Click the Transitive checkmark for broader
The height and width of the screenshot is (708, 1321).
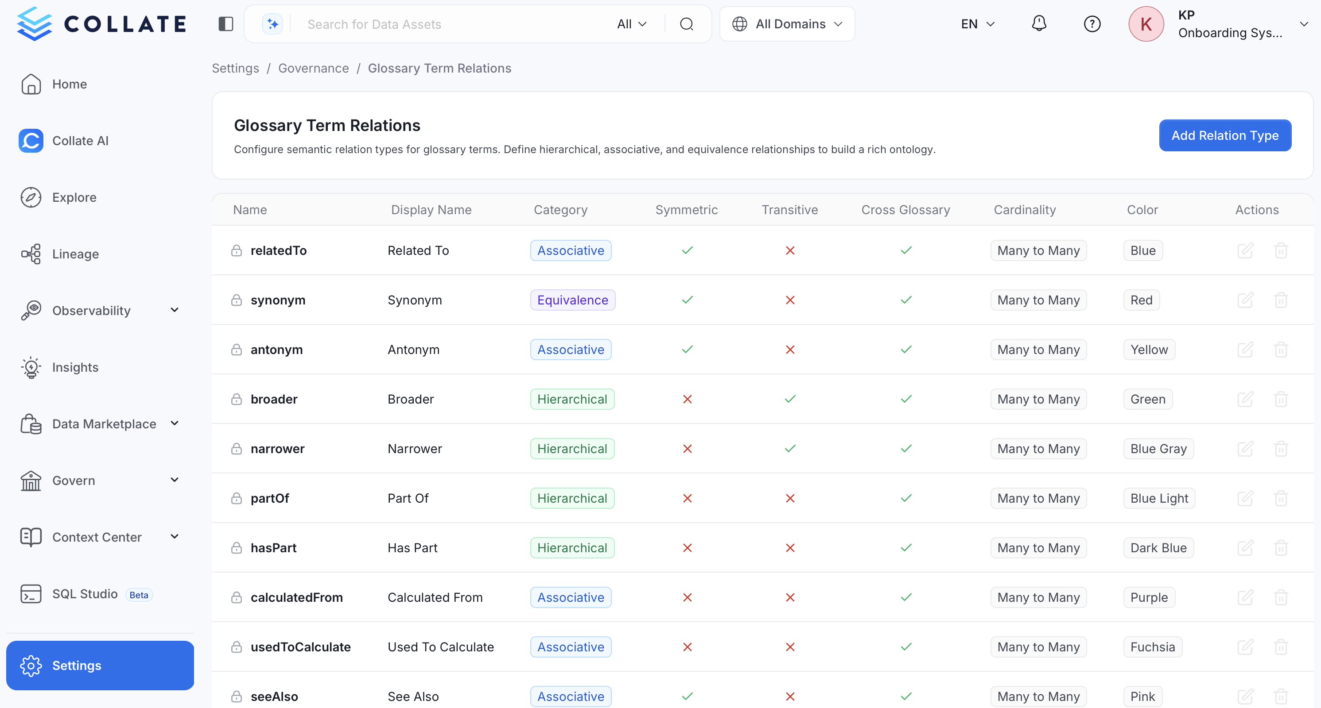click(790, 399)
